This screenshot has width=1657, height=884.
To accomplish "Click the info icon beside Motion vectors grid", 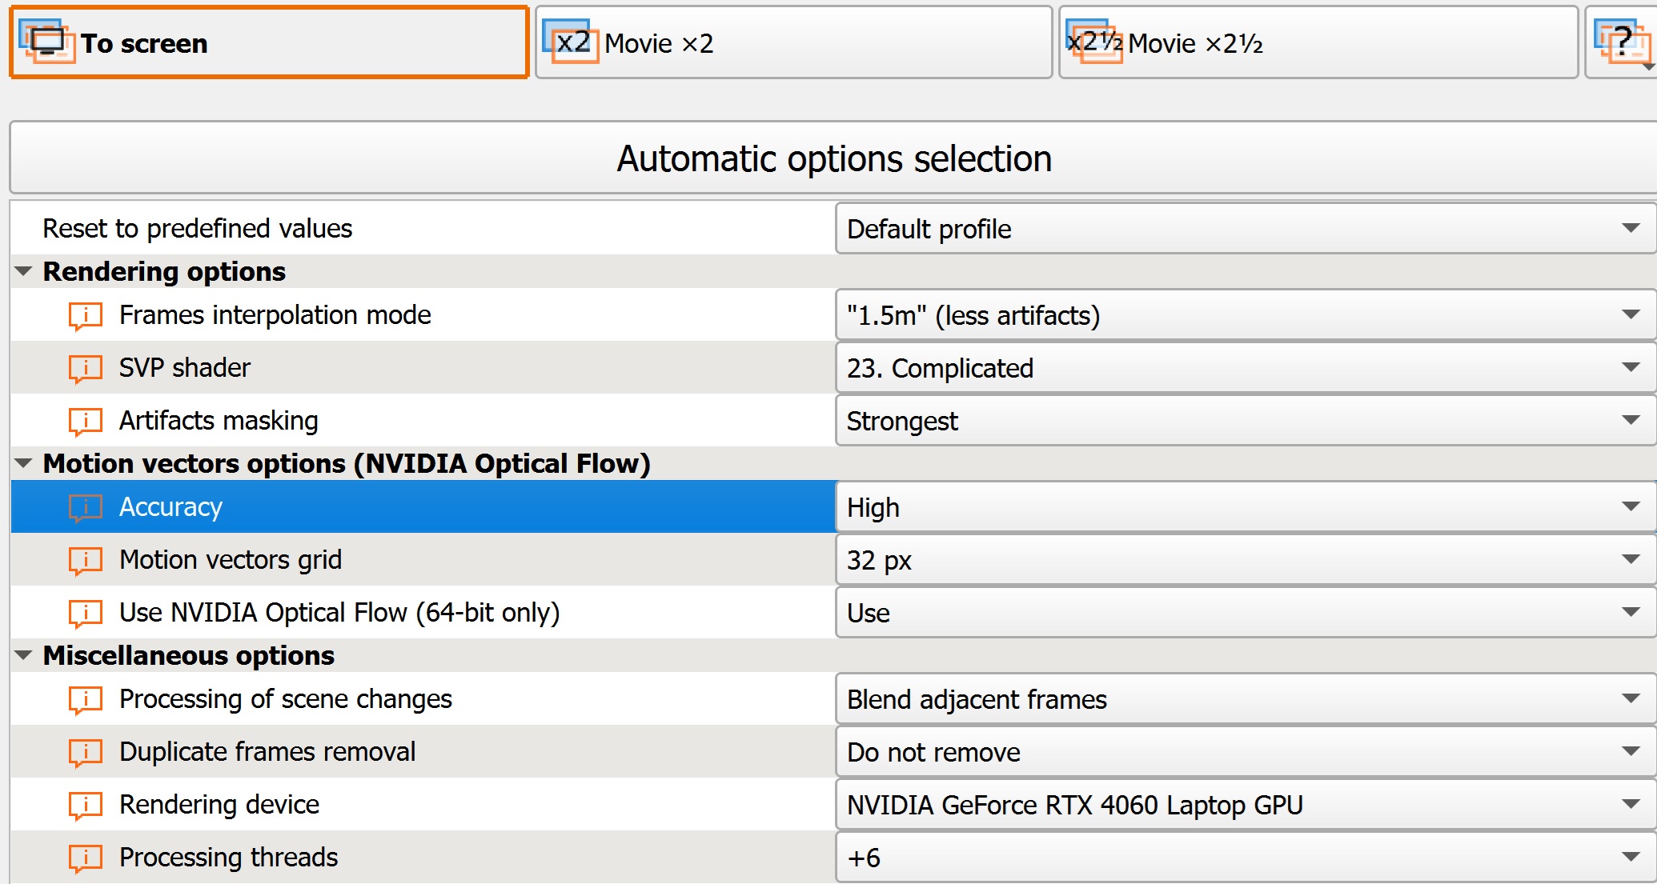I will coord(85,560).
